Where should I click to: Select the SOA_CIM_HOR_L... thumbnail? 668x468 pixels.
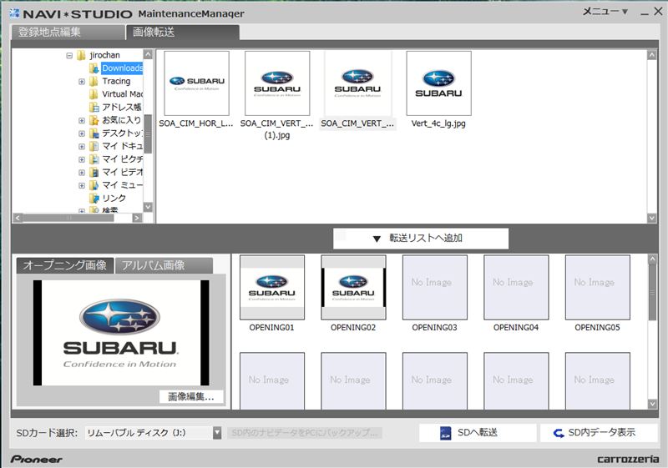point(196,83)
